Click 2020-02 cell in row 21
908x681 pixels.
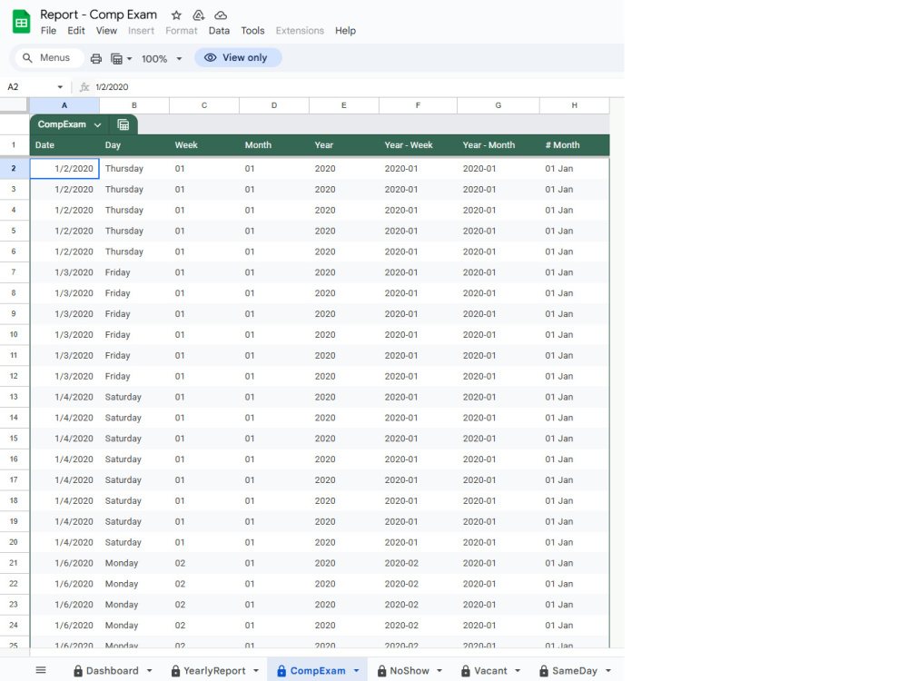(418, 563)
